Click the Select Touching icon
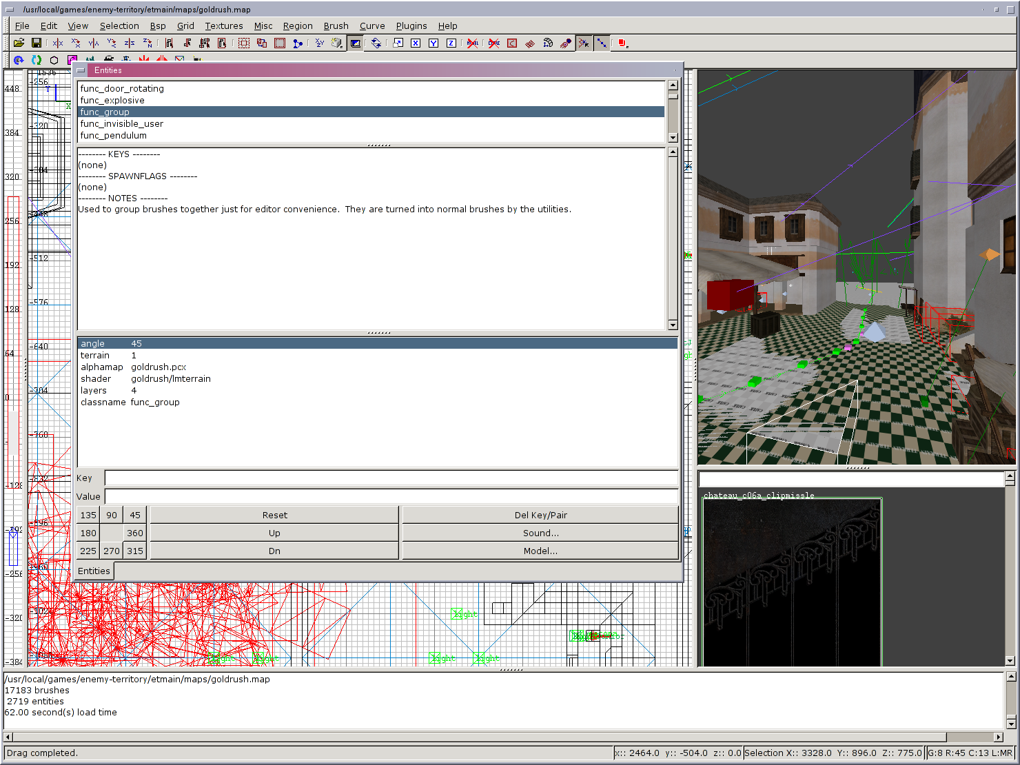The image size is (1020, 765). [x=187, y=43]
